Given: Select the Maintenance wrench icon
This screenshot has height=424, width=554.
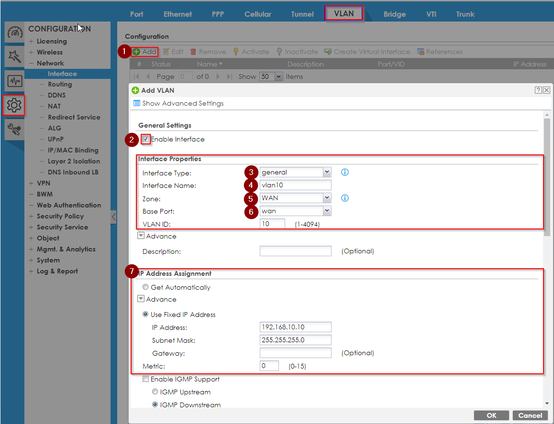Looking at the screenshot, I should [14, 128].
